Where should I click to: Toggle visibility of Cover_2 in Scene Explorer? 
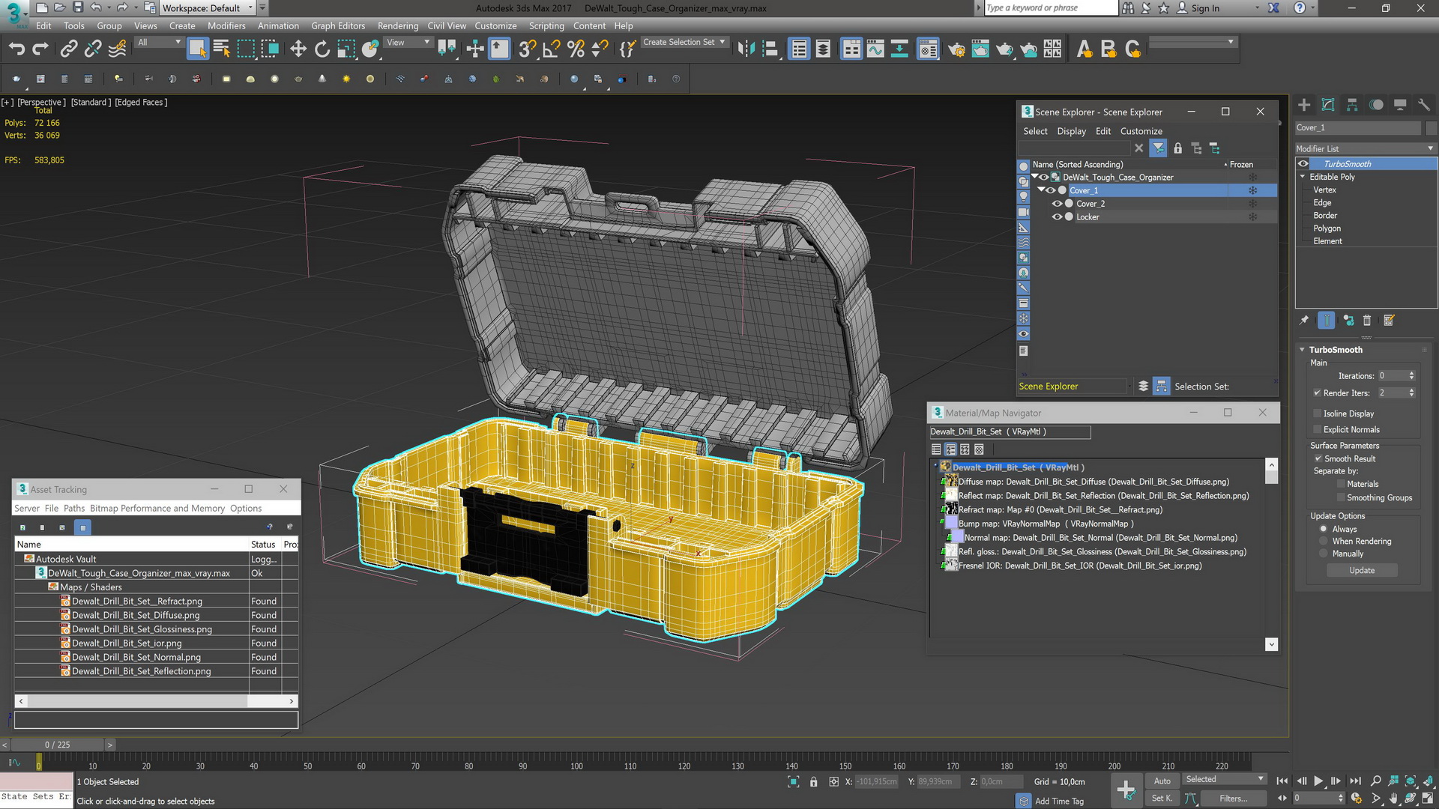coord(1057,204)
